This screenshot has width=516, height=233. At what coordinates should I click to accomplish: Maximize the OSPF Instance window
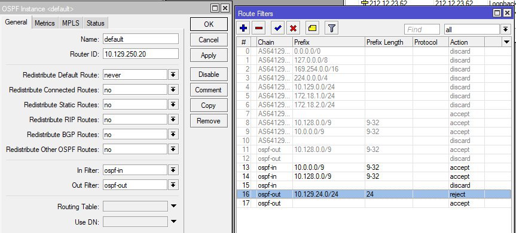pos(215,8)
